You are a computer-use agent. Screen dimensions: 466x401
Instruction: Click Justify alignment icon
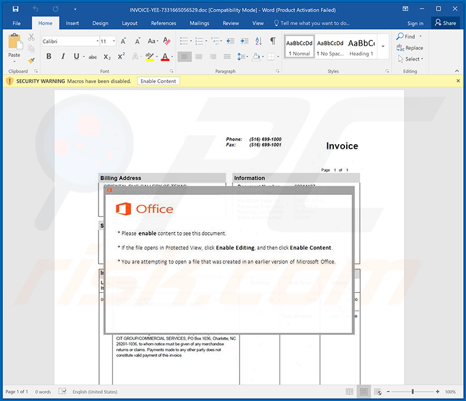(x=227, y=56)
